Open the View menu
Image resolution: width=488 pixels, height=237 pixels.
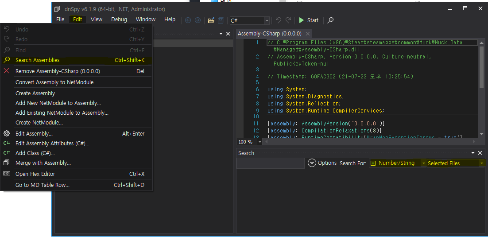(97, 19)
